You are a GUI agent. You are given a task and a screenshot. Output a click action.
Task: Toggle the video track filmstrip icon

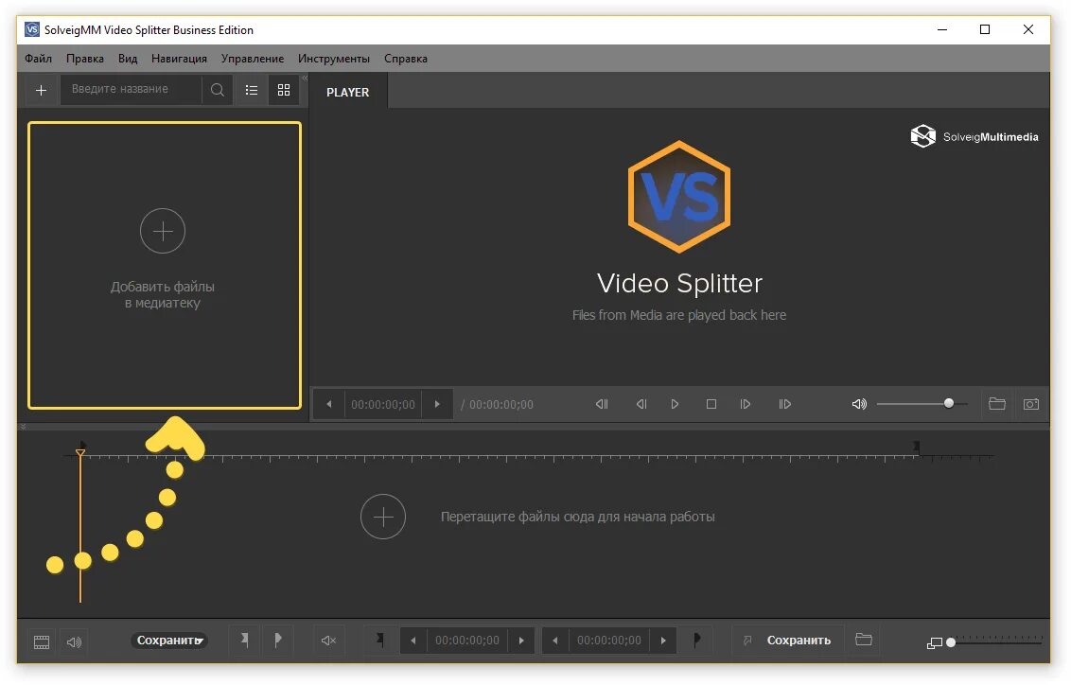coord(42,642)
